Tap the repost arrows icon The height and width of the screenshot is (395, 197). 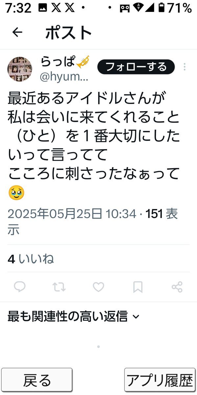[x=59, y=287]
